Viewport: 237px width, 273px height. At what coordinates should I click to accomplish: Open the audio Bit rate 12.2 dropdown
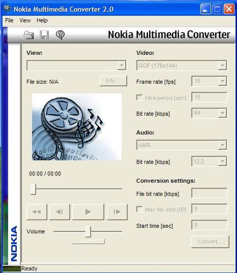click(x=222, y=161)
